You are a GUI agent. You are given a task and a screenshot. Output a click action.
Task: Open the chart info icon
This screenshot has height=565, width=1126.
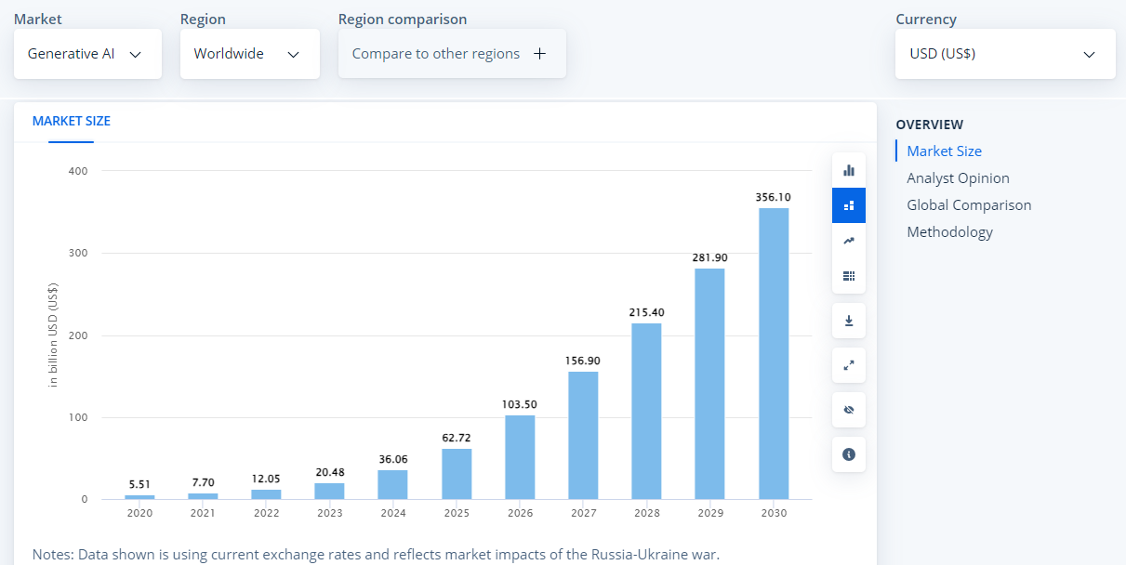coord(848,454)
